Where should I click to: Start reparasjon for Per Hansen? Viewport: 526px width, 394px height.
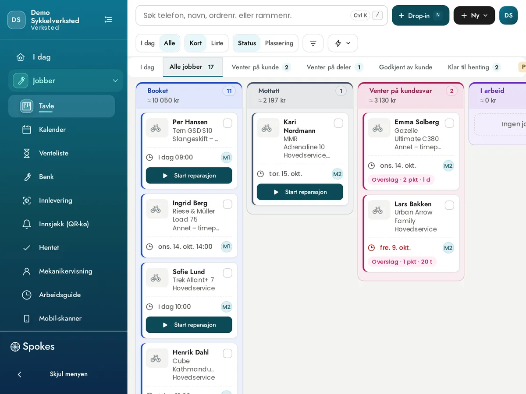189,176
